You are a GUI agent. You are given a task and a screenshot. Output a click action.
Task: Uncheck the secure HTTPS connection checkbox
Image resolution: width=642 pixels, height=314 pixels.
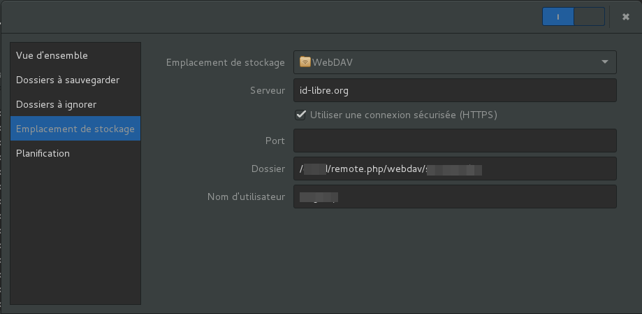pos(301,115)
